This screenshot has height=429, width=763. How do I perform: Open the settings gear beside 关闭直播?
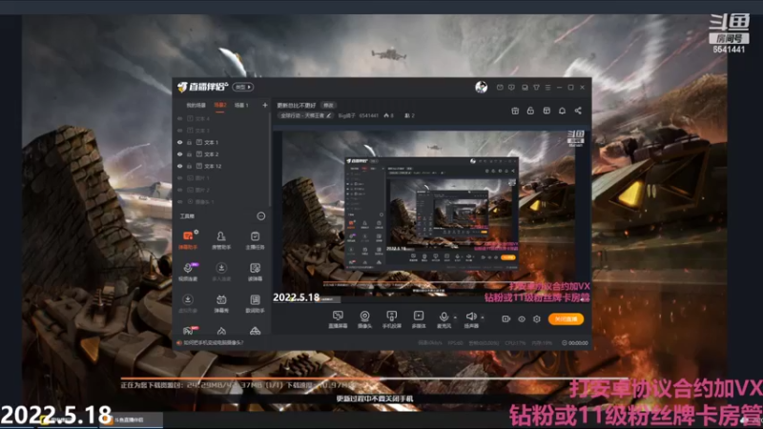coord(537,319)
